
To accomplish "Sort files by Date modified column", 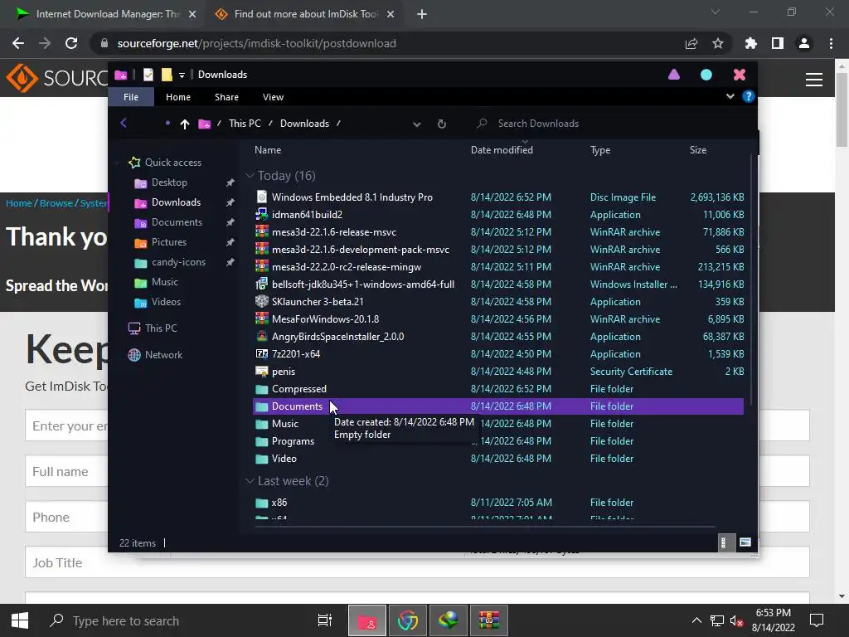I will (502, 150).
